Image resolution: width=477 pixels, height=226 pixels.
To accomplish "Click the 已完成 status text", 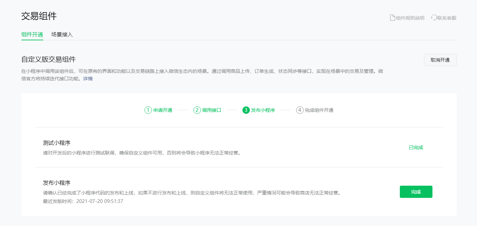I will [416, 147].
